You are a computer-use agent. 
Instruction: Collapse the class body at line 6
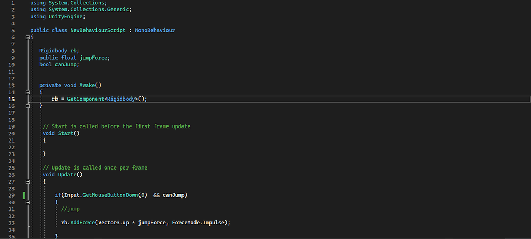[x=27, y=37]
